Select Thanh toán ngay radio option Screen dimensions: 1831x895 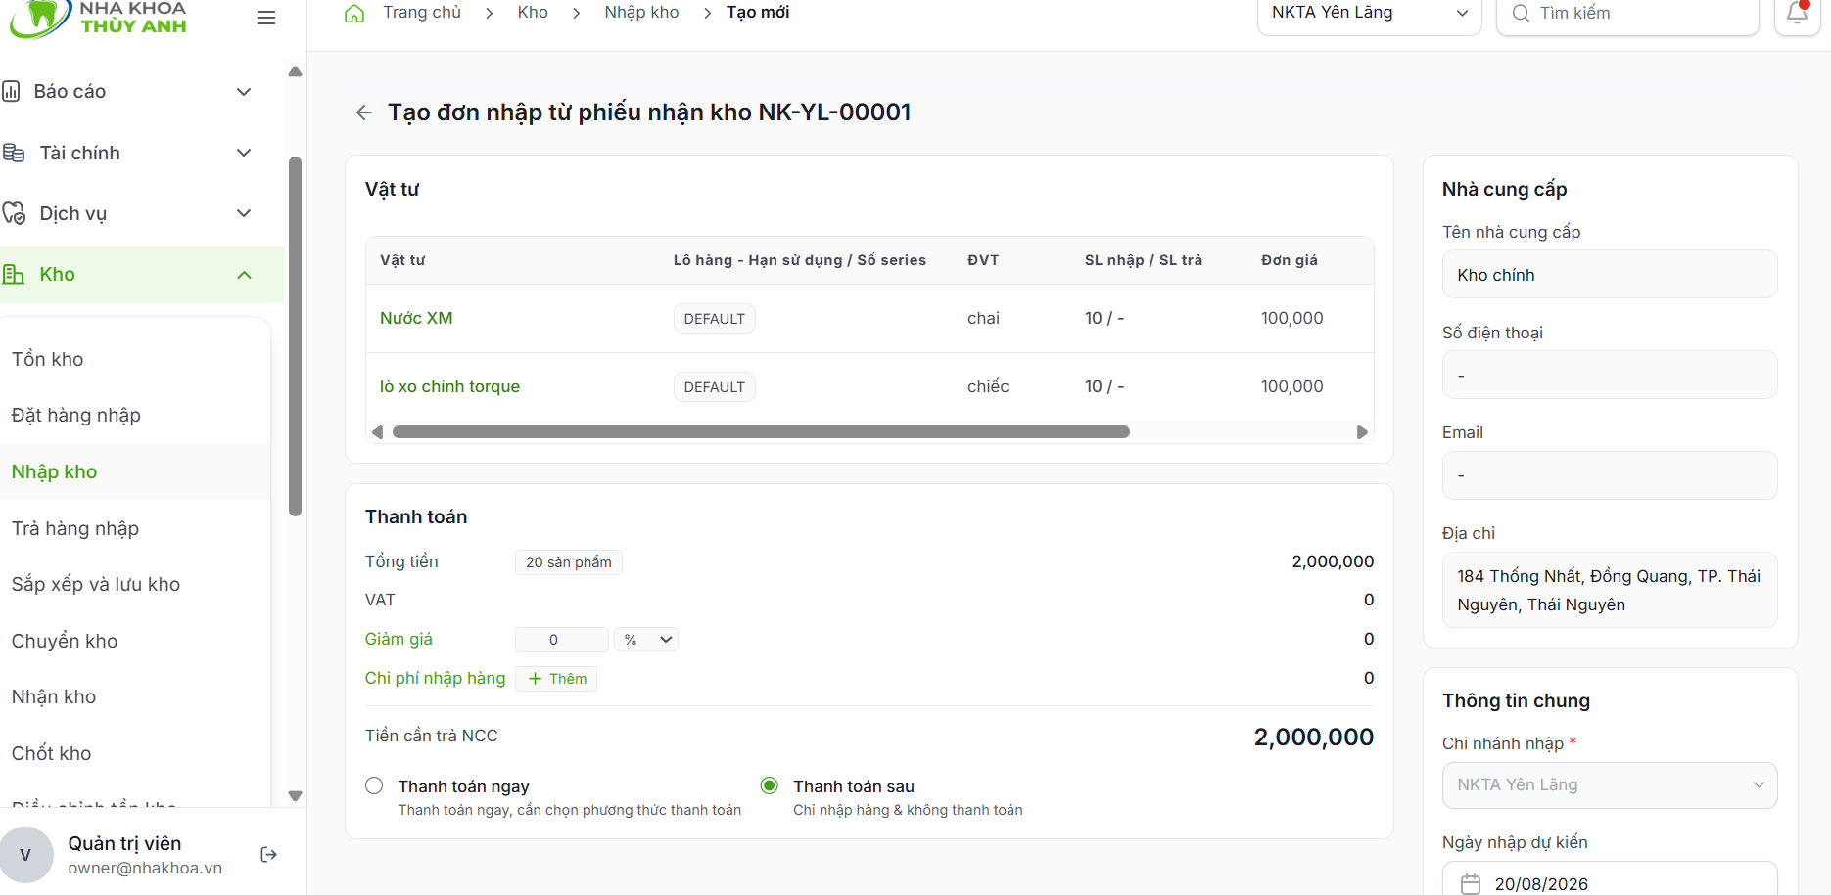tap(374, 785)
